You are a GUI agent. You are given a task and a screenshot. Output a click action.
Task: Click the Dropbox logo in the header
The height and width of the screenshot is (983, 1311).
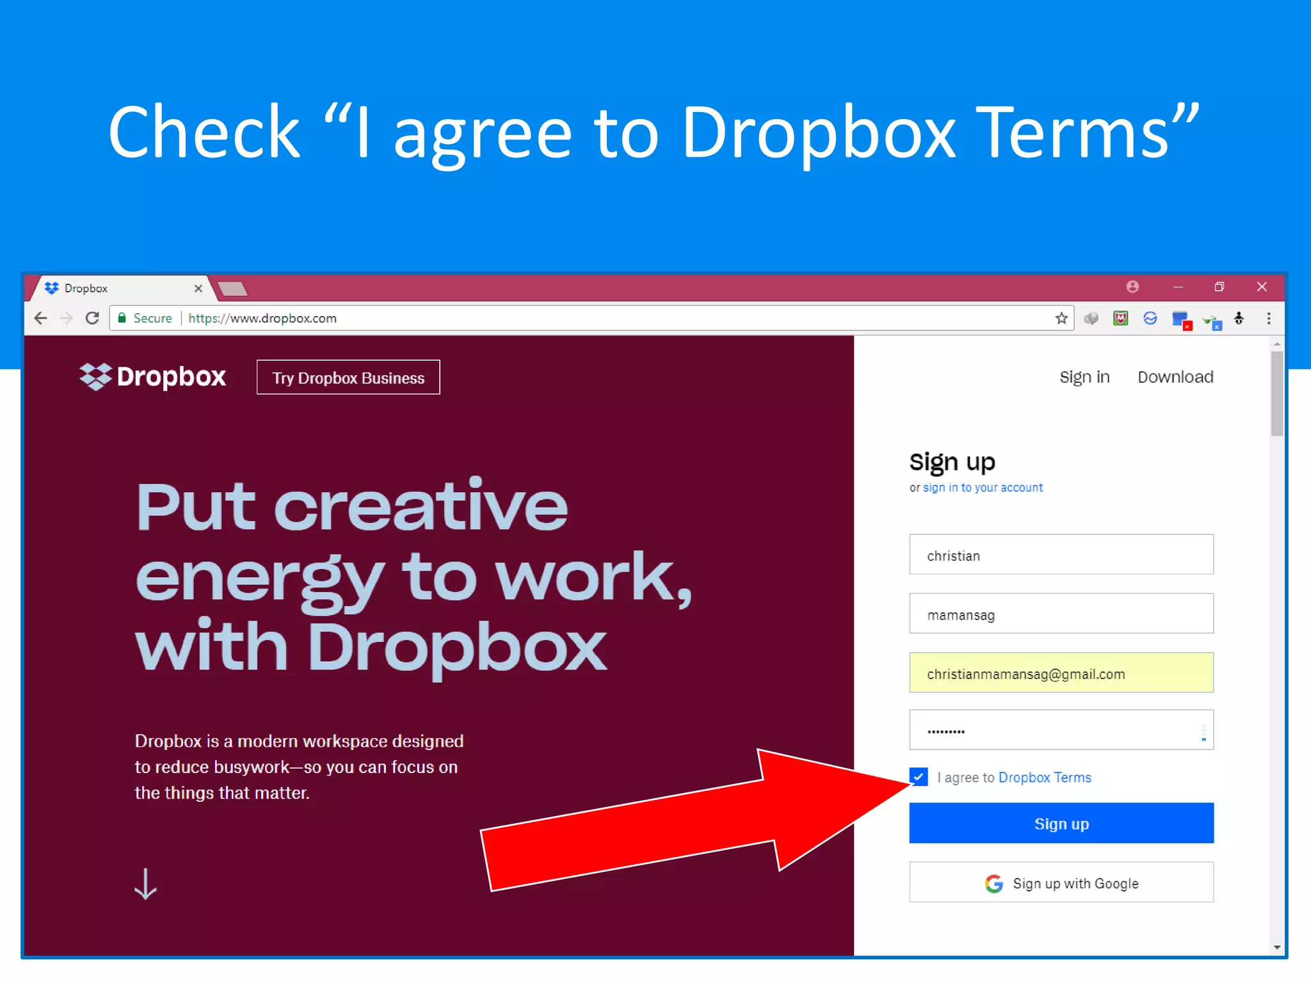click(152, 376)
